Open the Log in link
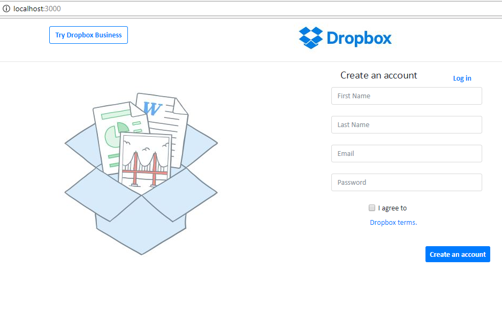The width and height of the screenshot is (502, 322). pyautogui.click(x=462, y=78)
